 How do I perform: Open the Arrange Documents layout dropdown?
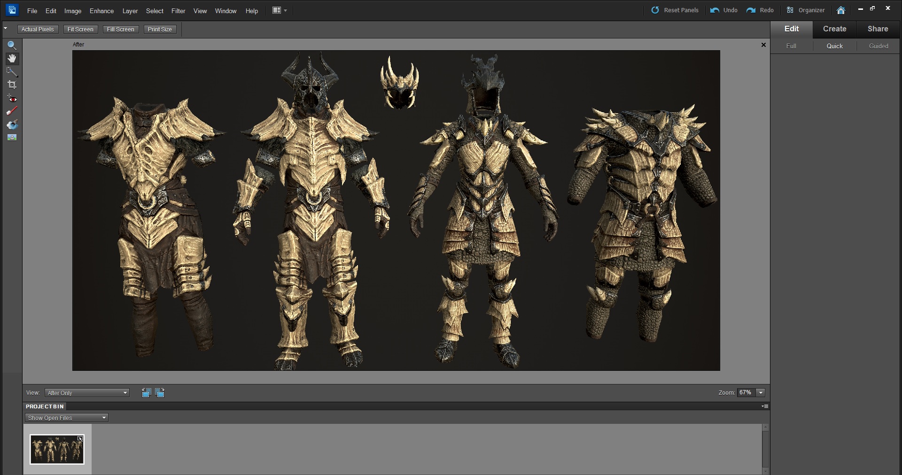[280, 10]
